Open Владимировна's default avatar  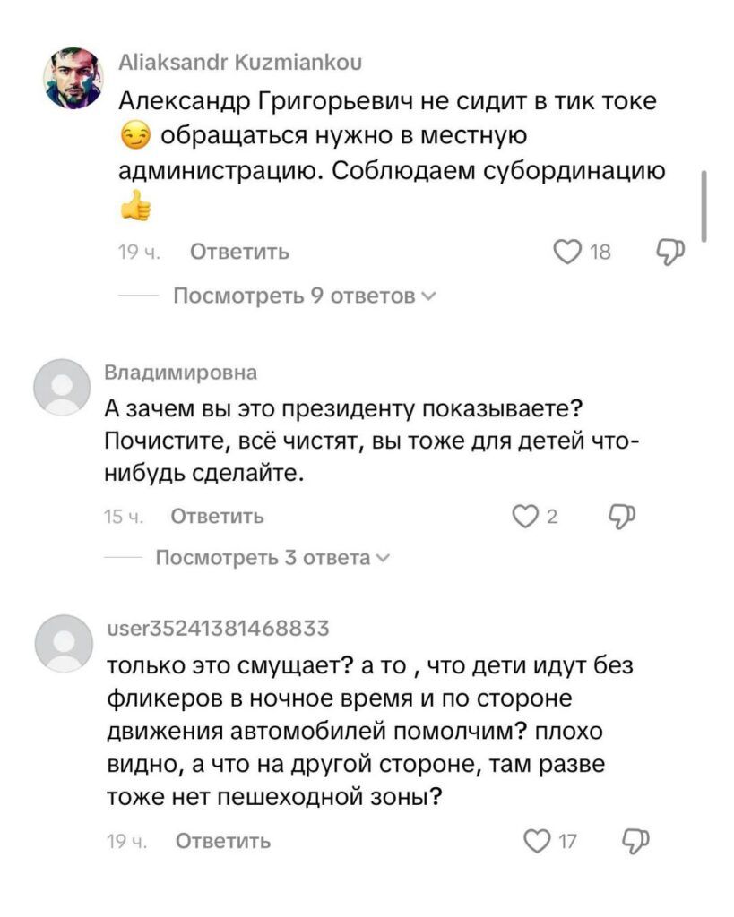click(62, 387)
